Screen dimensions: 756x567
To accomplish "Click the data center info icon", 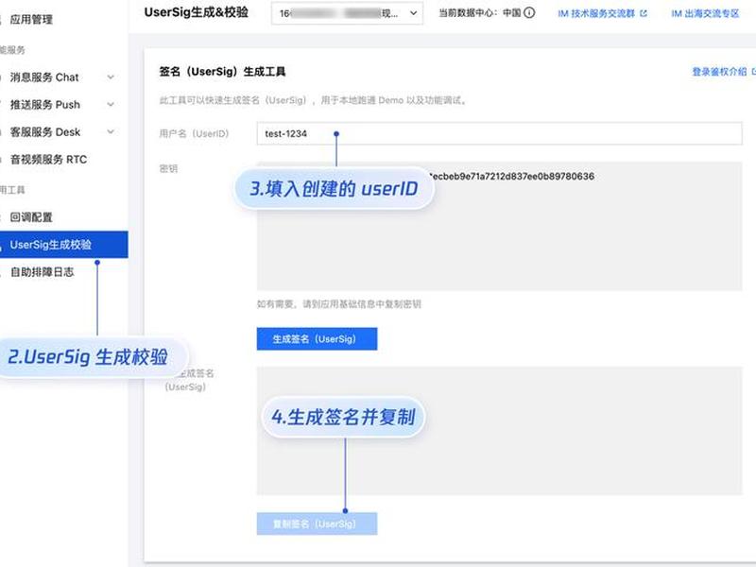I will point(529,13).
